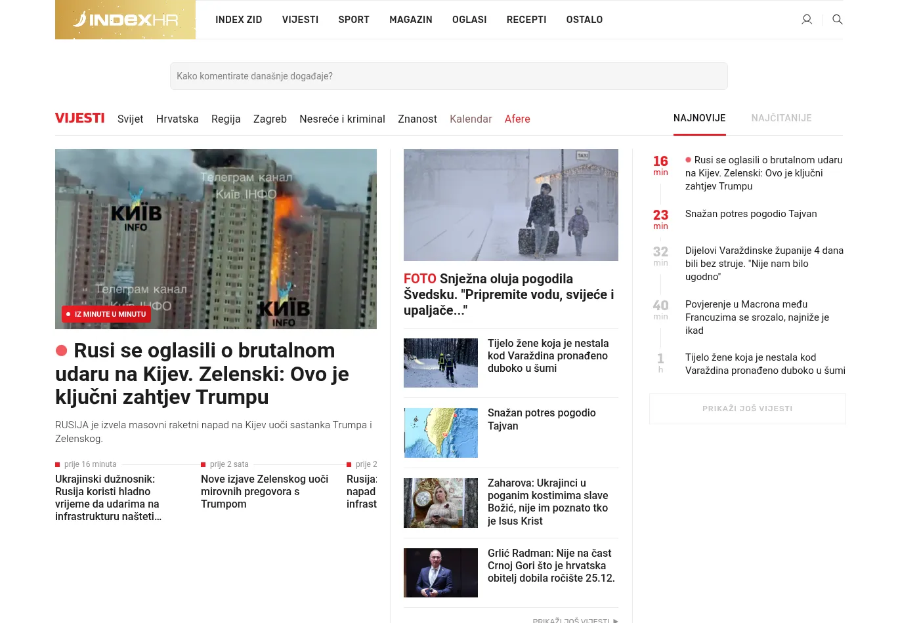Screen dimensions: 898x623
Task: Open the burning Kyiv building image
Action: click(x=216, y=239)
